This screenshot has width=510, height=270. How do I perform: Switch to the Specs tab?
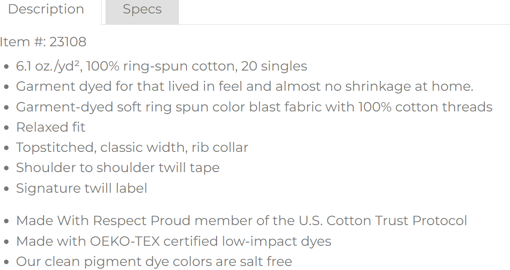[142, 10]
